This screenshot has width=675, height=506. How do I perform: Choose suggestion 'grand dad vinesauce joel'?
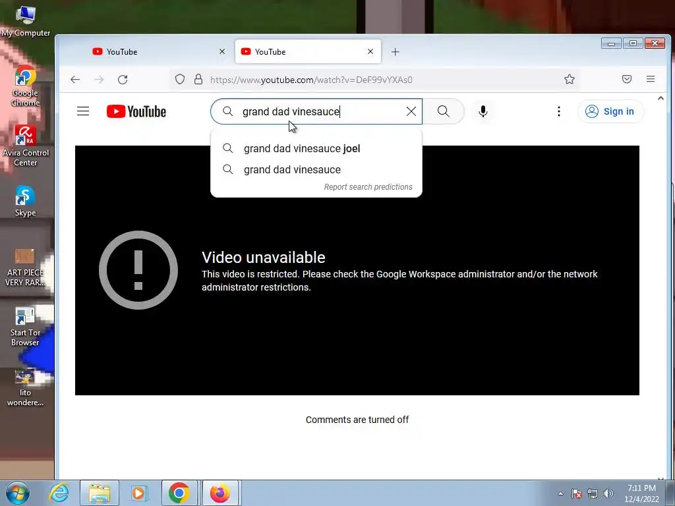[316, 148]
